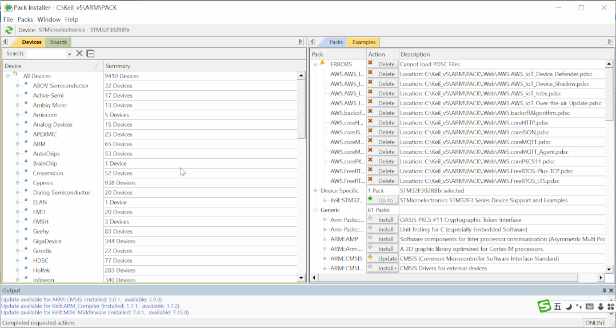The image size is (616, 328).
Task: Click the ABOV Semiconductor vendor icon
Action: click(26, 84)
